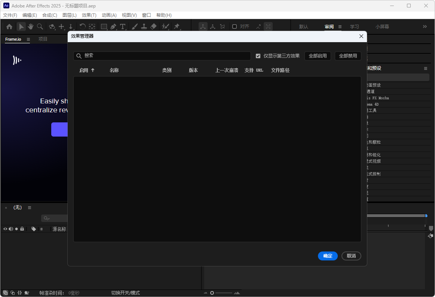Switch to the 项目 tab
This screenshot has height=297, width=435.
pos(43,38)
